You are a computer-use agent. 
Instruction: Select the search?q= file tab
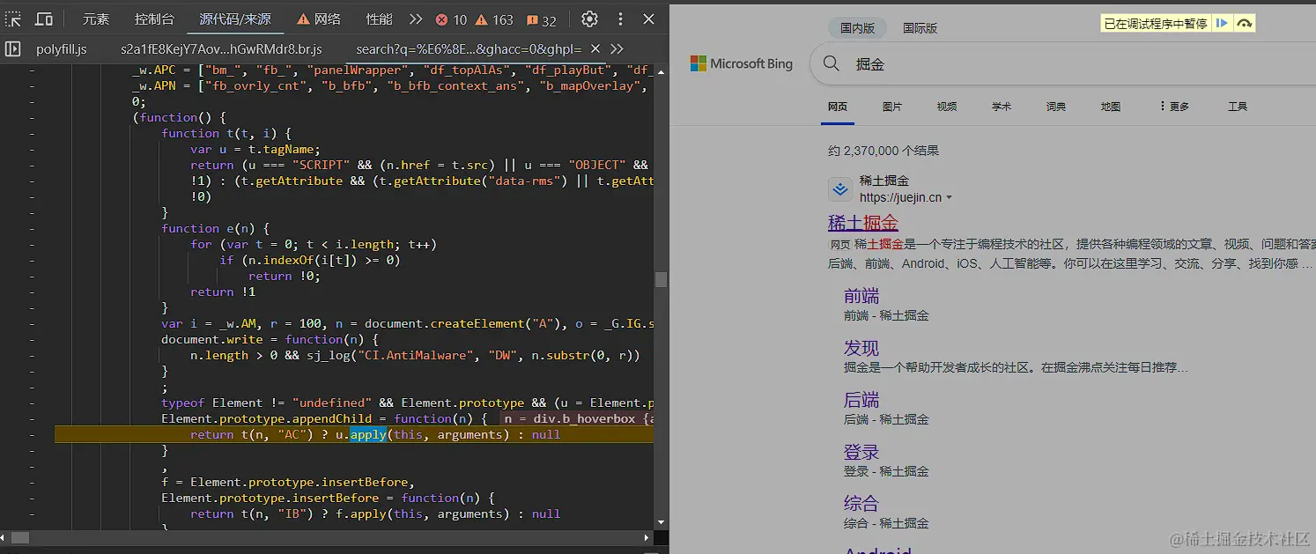point(469,49)
